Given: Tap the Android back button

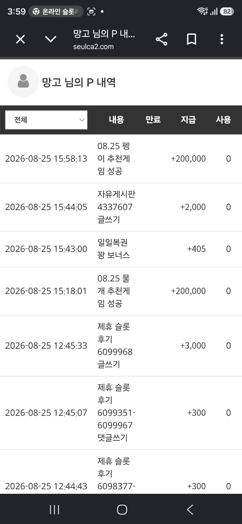Looking at the screenshot, I should point(190,509).
